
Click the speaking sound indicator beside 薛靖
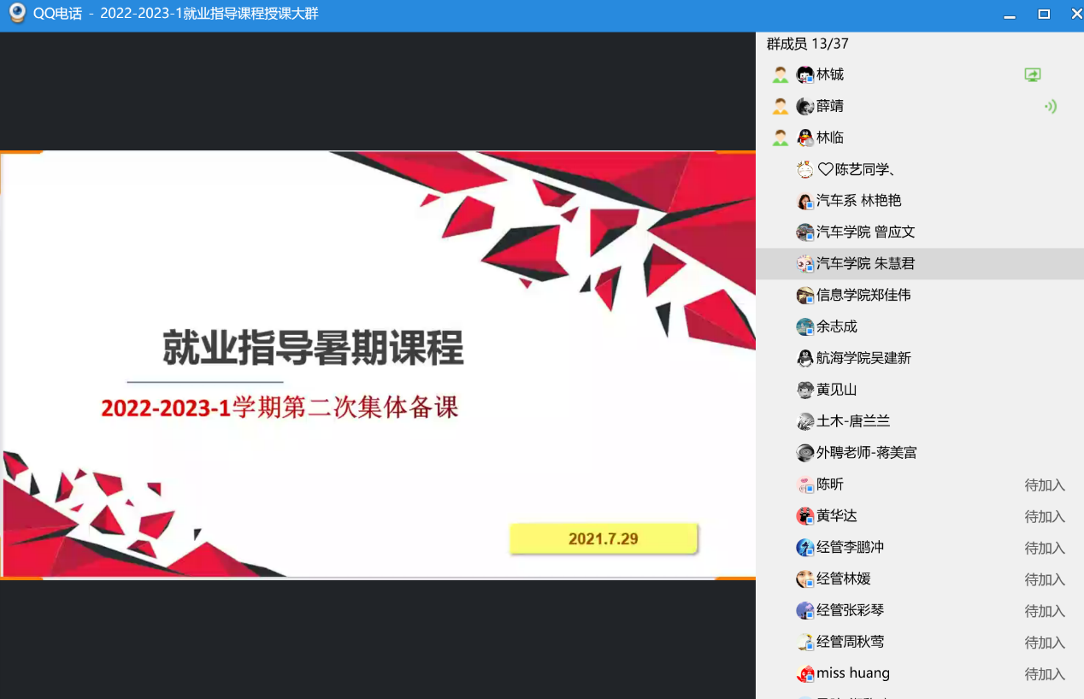point(1051,107)
